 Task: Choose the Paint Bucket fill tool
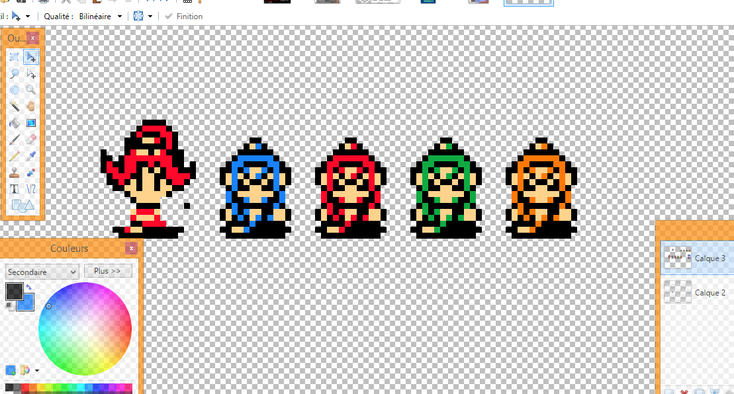[15, 123]
